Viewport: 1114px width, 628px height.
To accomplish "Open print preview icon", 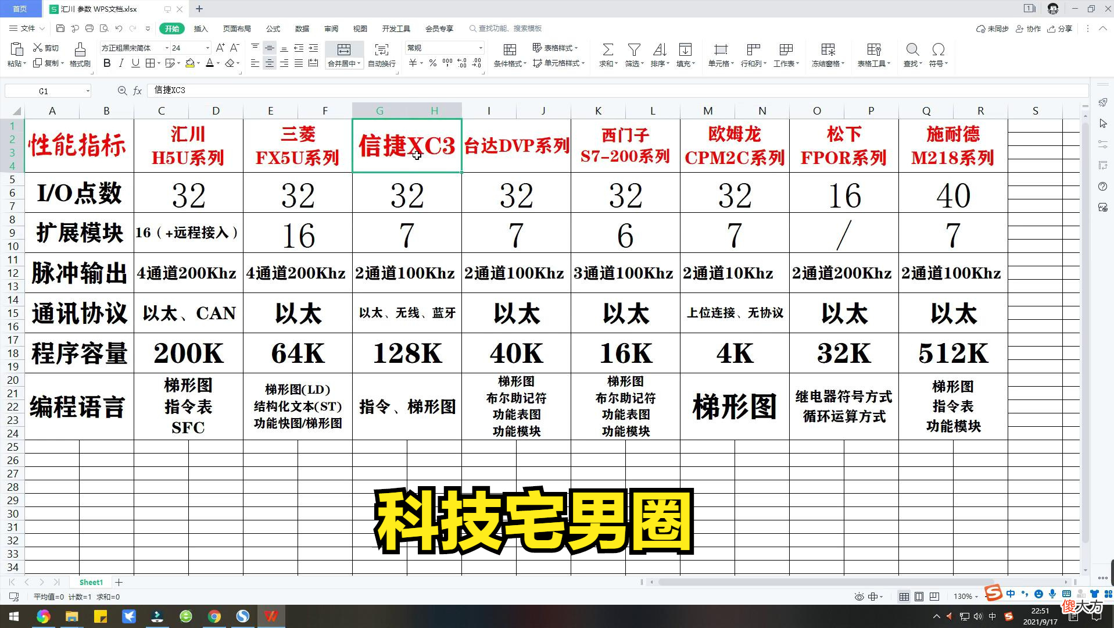I will tap(104, 28).
